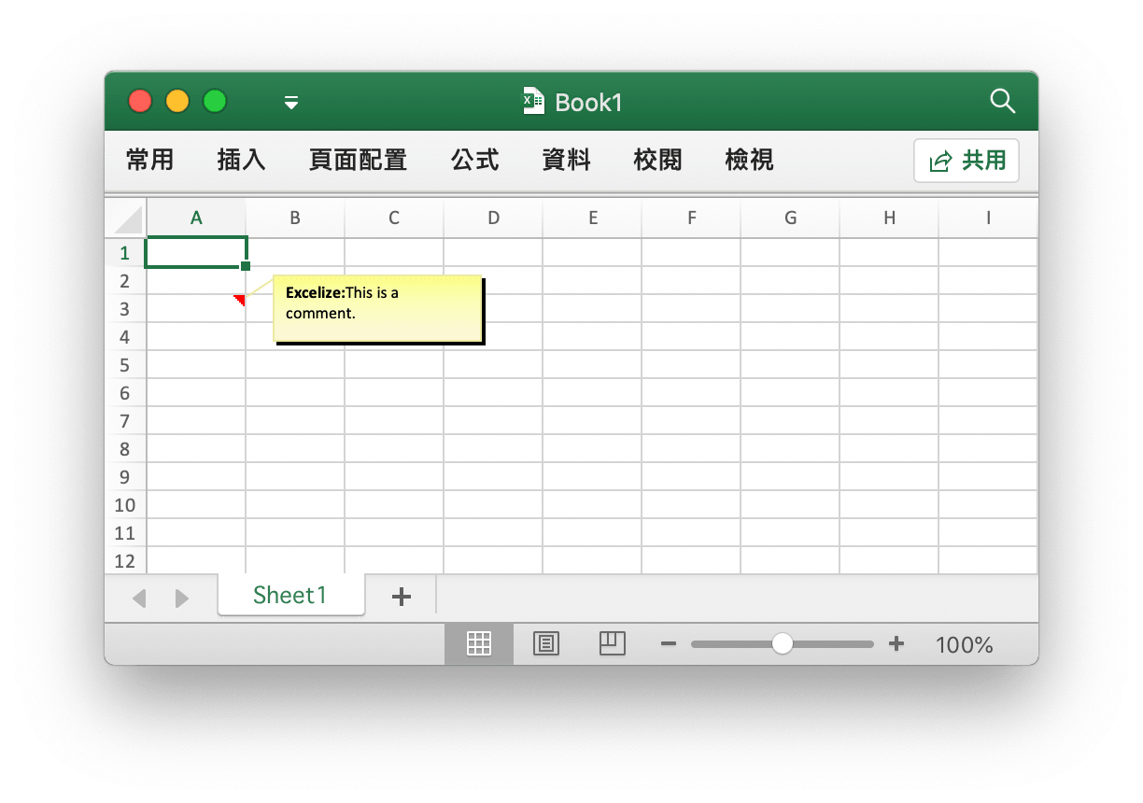
Task: Select the Sheet1 tab
Action: [290, 596]
